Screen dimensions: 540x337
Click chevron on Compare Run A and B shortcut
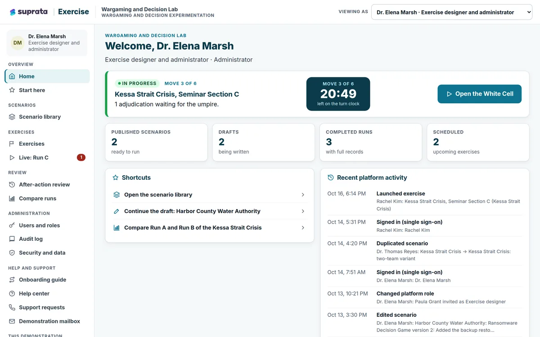pos(303,228)
